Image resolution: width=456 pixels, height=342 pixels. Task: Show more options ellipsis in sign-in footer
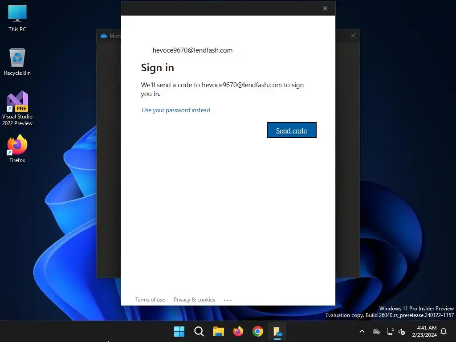point(228,300)
